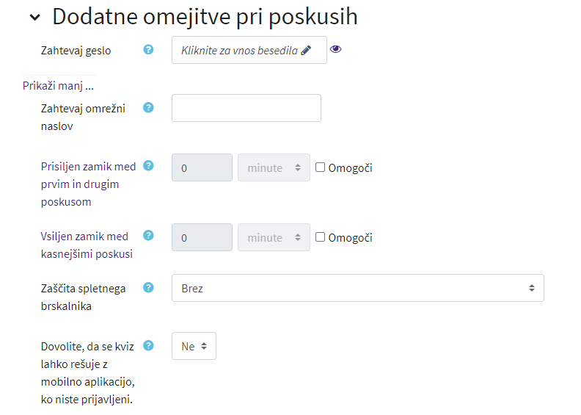The image size is (581, 415).
Task: Open help for Zahtevaj omrežni naslov
Action: 148,107
